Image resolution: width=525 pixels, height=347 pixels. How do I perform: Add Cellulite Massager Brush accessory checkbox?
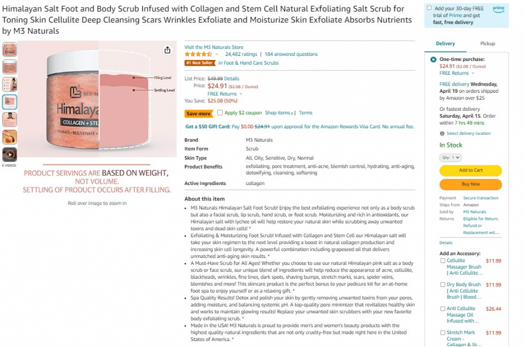click(443, 261)
